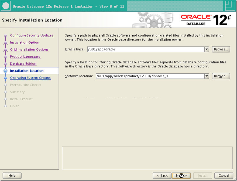Click the 'Specify Installation Location' heading
The width and height of the screenshot is (237, 181).
point(32,20)
